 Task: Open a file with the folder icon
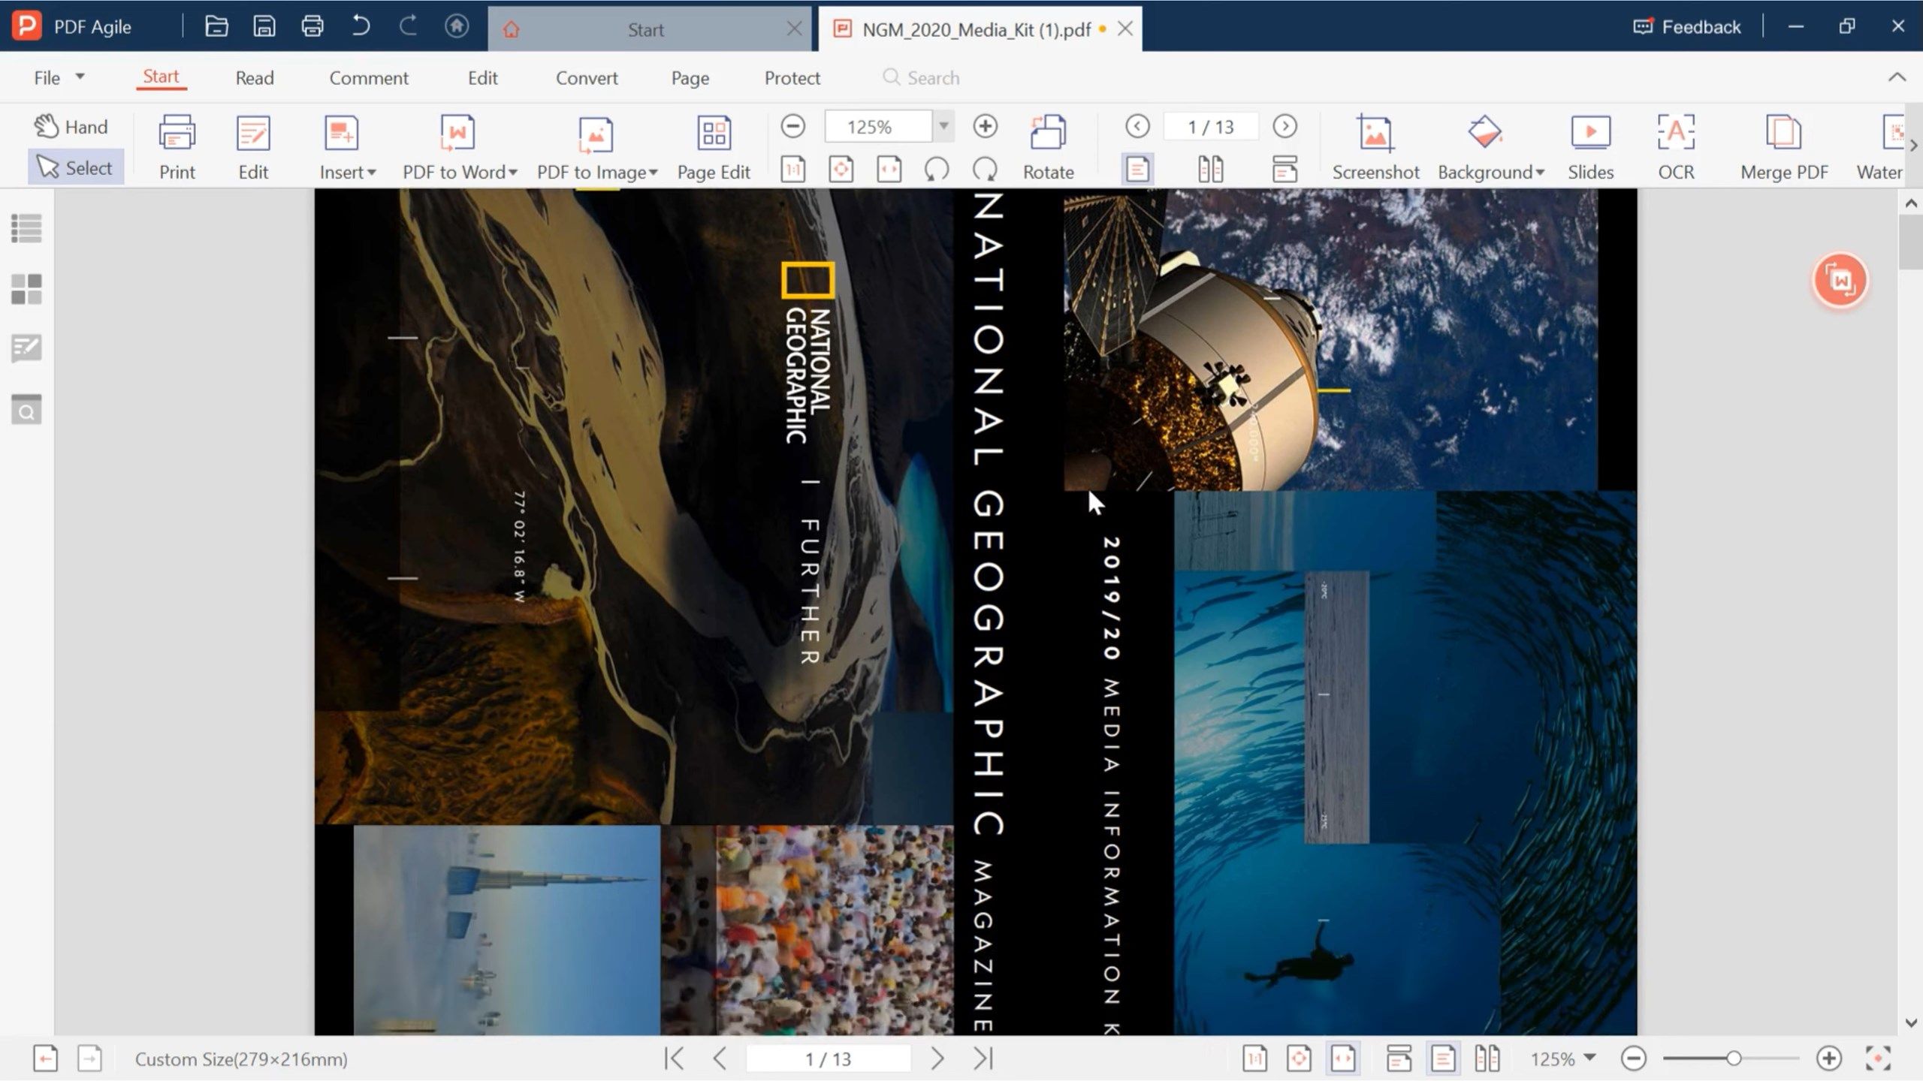click(216, 27)
